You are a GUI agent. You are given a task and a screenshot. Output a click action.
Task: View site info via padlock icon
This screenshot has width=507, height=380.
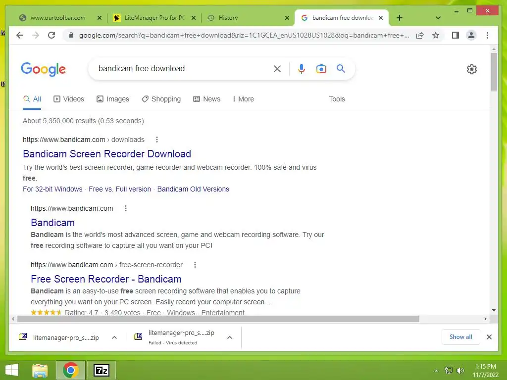[x=71, y=35]
